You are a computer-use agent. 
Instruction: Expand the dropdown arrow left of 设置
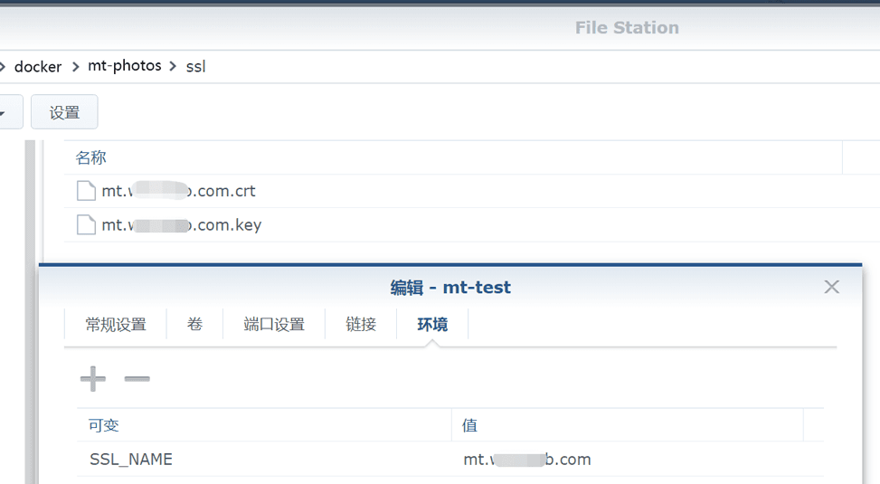coord(5,113)
